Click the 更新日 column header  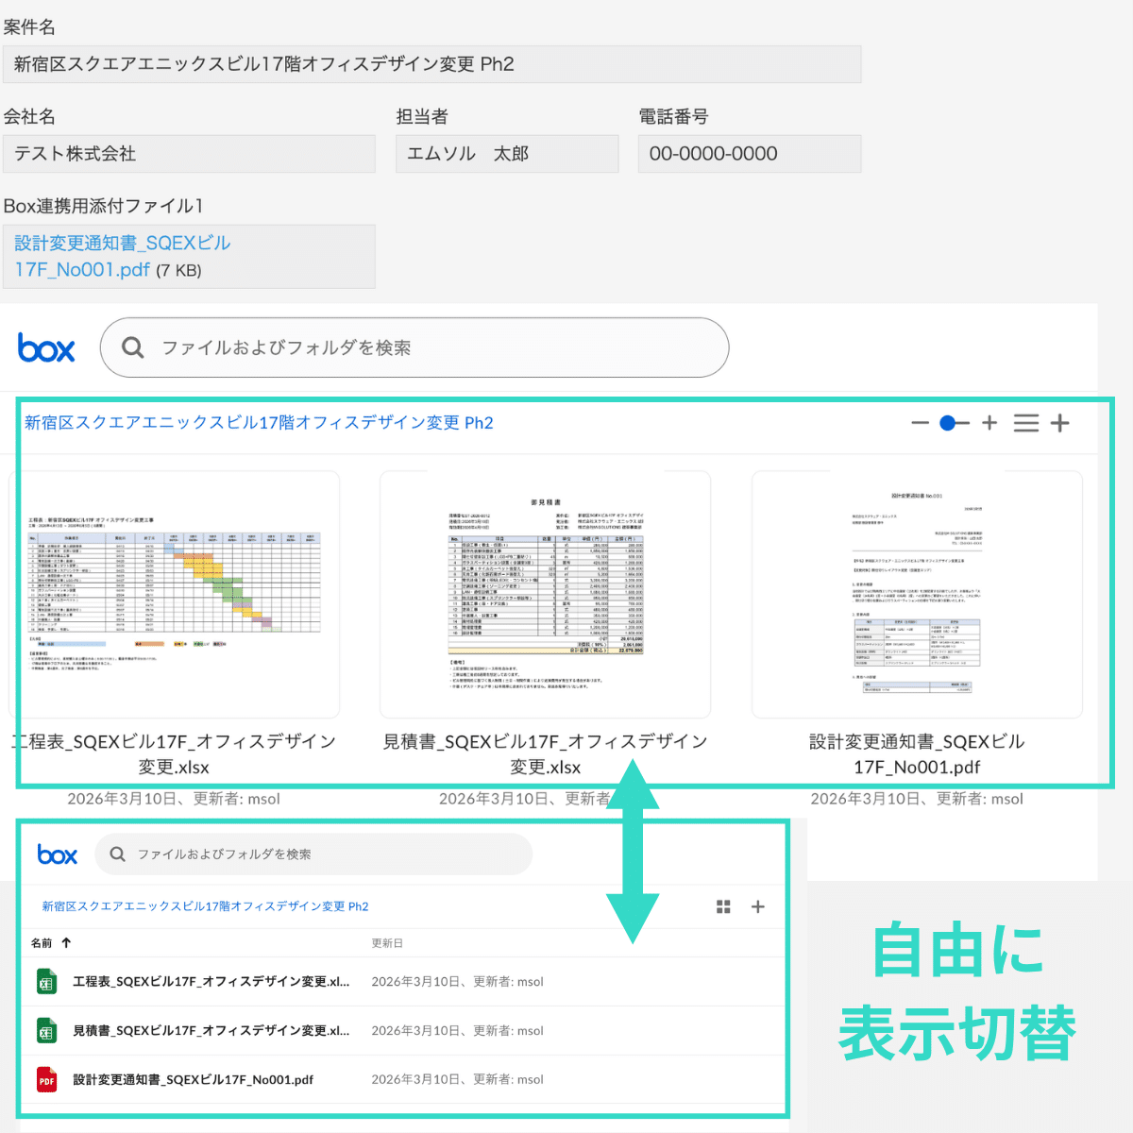pos(387,943)
